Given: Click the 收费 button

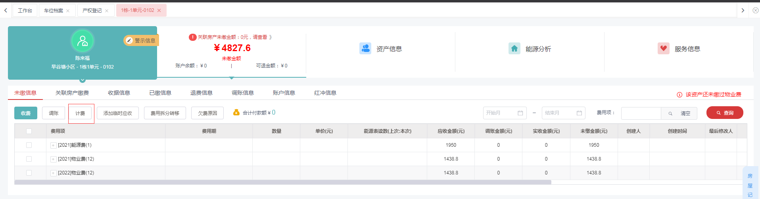Looking at the screenshot, I should 26,113.
